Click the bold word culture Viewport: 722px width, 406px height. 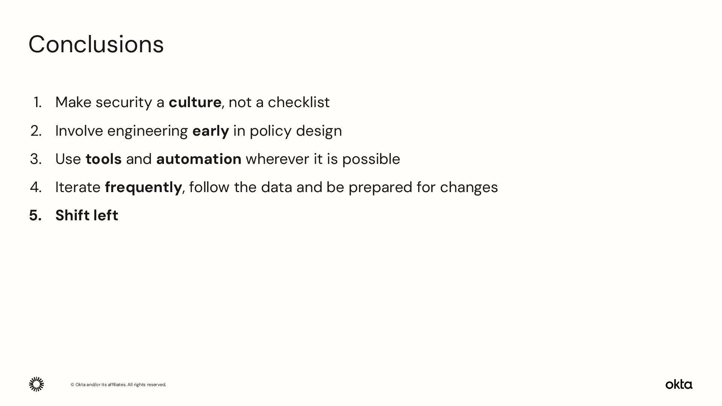(195, 102)
